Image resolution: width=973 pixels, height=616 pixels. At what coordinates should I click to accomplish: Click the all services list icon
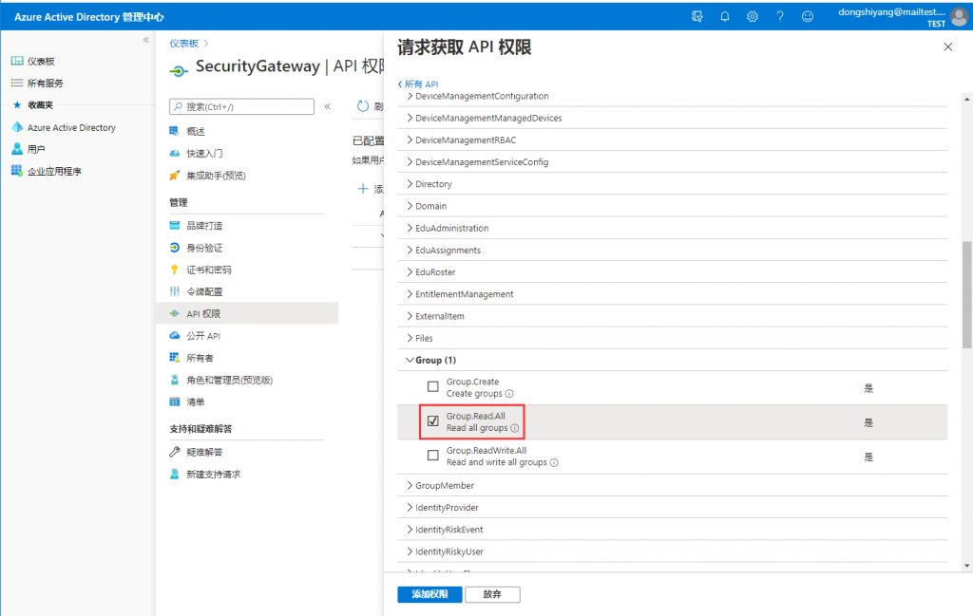(17, 83)
